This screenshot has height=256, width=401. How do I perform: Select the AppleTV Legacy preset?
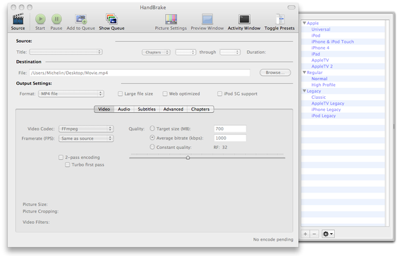(327, 104)
